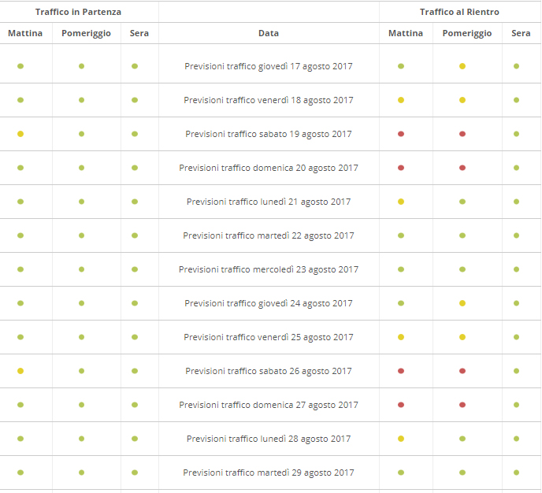The image size is (542, 493).
Task: Click yellow return-morning dot for lunedì 28 agosto
Action: (401, 439)
